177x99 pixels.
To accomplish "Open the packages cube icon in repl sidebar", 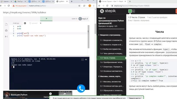I will pos(6,31).
